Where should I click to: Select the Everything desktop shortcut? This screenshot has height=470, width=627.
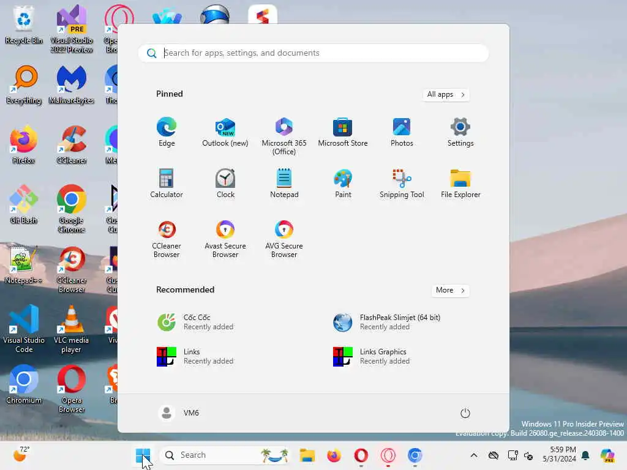24,84
